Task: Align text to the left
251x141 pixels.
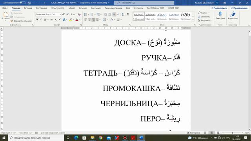Action: (x=85, y=20)
